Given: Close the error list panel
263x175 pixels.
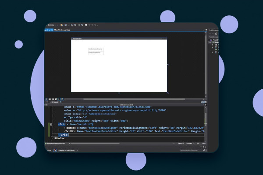Looking at the screenshot, I should tap(206, 147).
